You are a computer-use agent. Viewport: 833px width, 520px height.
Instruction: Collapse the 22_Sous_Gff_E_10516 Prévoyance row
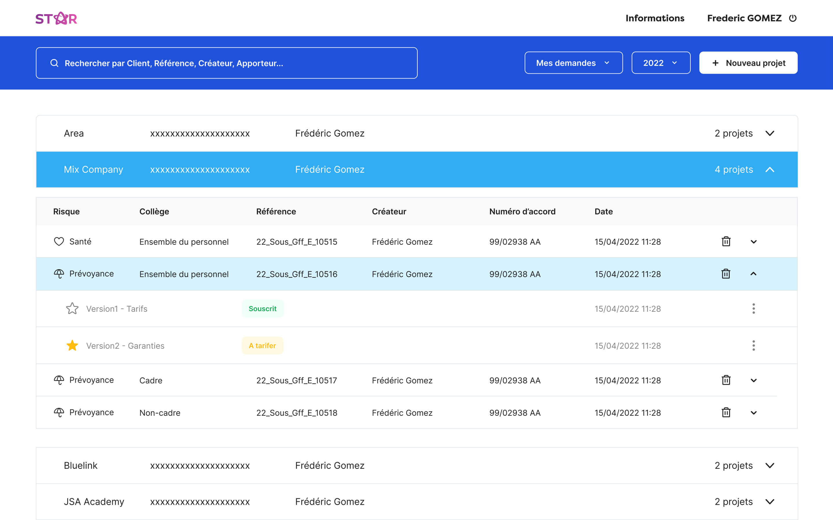click(753, 274)
